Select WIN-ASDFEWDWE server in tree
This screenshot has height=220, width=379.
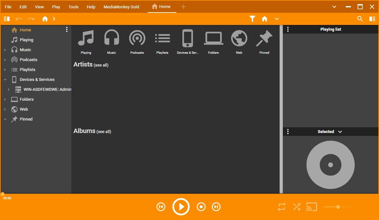point(47,90)
